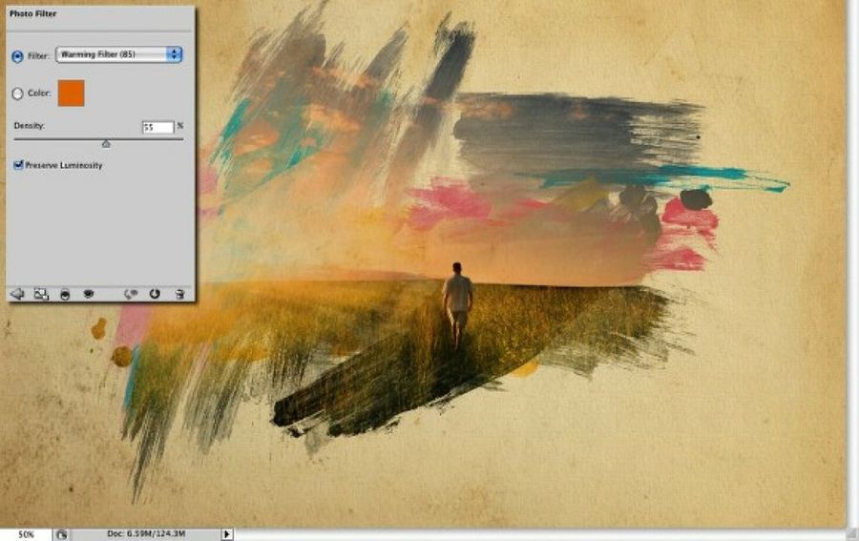Open the Warming Filter (85) dropdown

point(118,55)
